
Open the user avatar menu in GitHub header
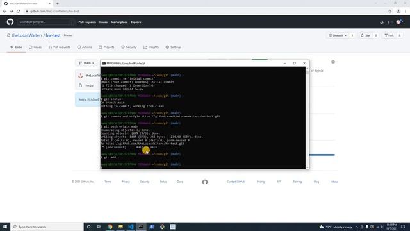point(399,22)
